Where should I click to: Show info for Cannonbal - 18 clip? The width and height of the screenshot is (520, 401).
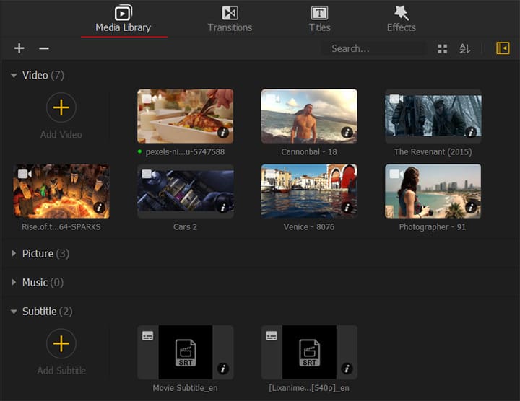coord(347,133)
